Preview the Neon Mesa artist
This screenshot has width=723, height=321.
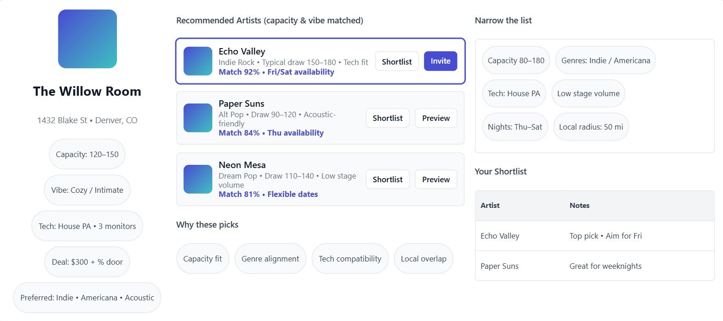point(436,180)
